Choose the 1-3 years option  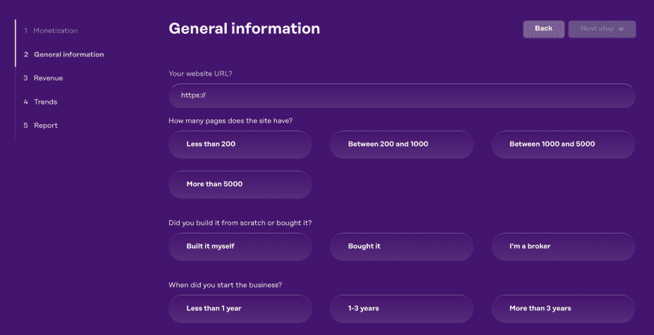tap(401, 308)
